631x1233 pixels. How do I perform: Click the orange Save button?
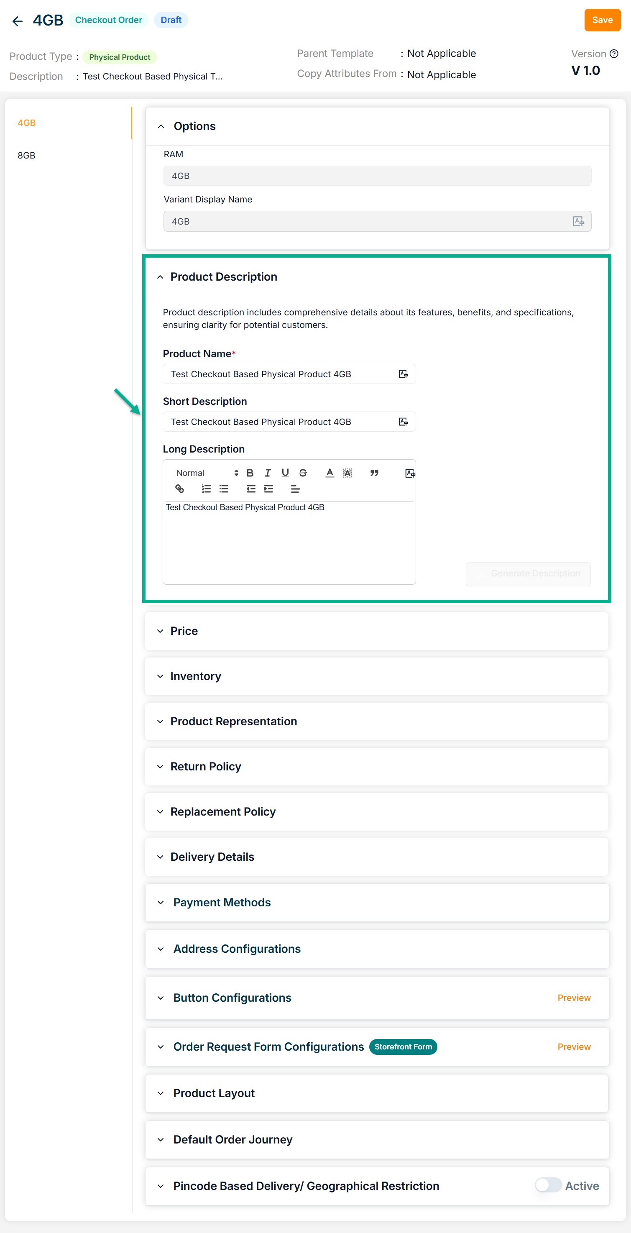coord(602,20)
